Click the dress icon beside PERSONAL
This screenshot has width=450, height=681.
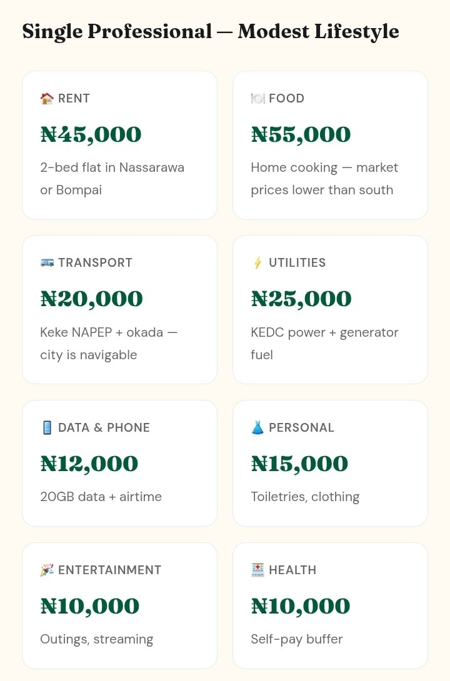[x=257, y=428]
